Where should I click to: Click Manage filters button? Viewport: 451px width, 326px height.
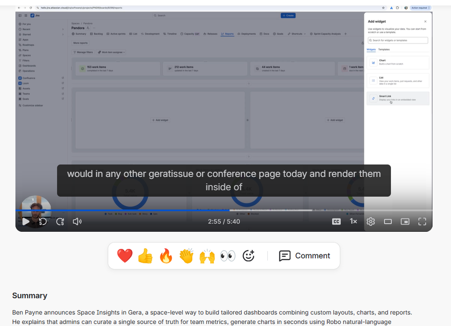coord(83,52)
